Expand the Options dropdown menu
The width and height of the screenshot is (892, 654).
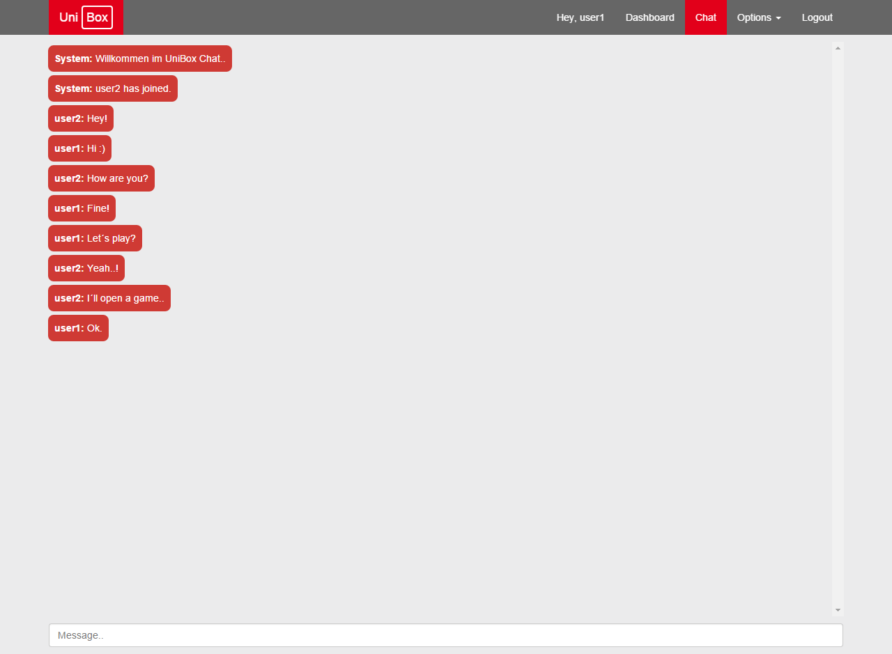point(759,17)
